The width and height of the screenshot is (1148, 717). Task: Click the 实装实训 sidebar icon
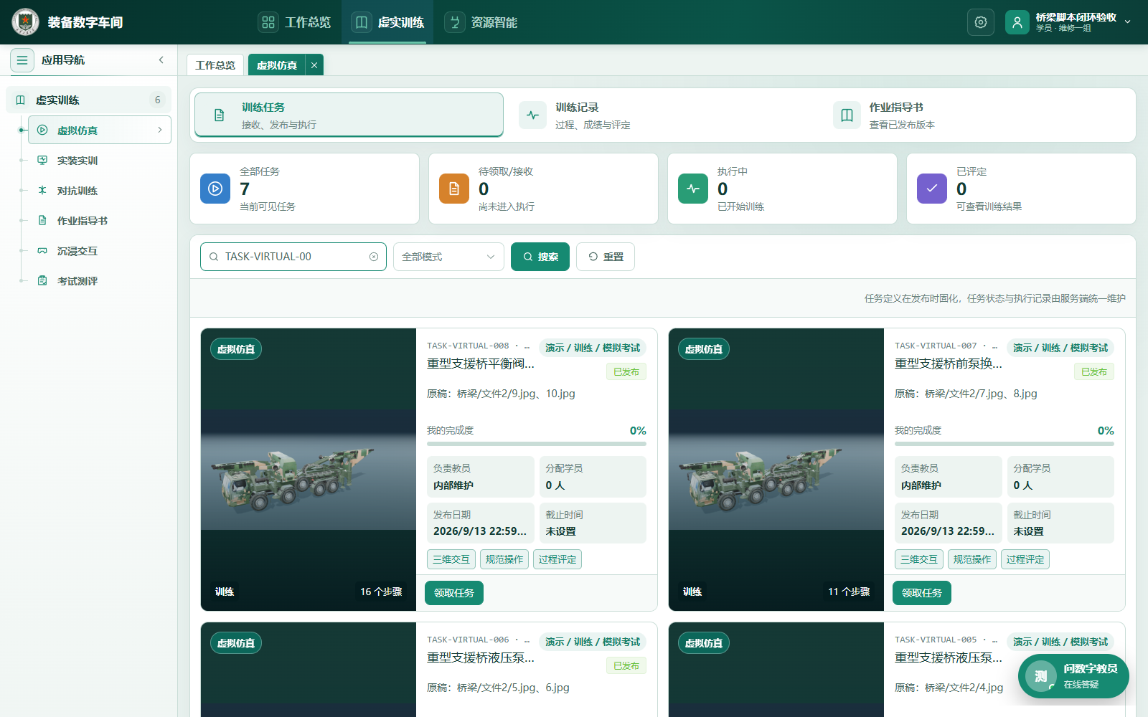click(42, 161)
